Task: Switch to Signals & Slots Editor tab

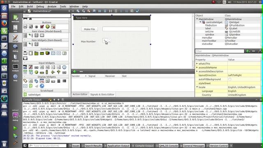Action: tap(102, 95)
